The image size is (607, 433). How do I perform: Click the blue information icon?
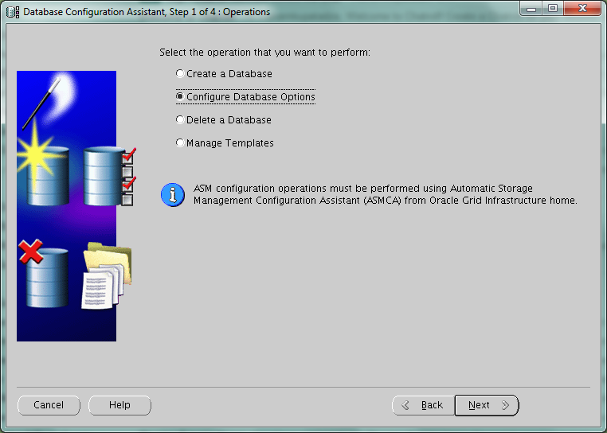tap(173, 195)
